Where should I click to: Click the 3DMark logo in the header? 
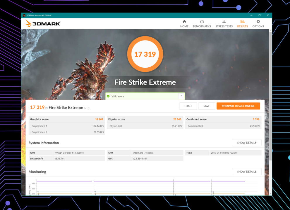(x=42, y=23)
